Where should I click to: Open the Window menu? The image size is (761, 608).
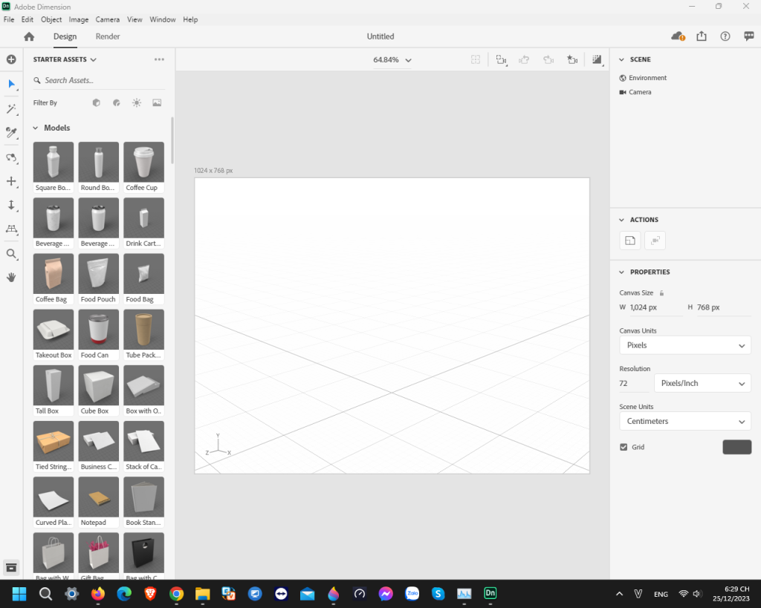coord(163,19)
